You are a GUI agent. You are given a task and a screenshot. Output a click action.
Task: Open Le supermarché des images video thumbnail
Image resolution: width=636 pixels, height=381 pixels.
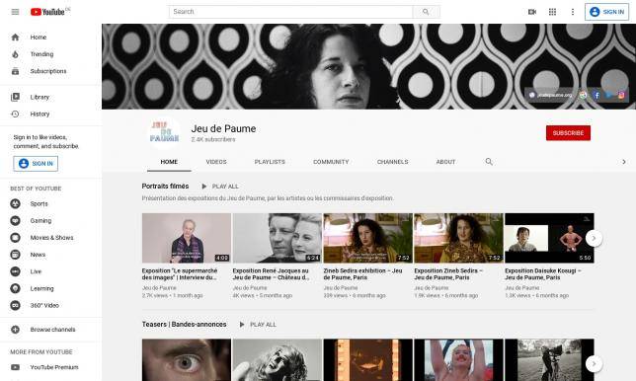coord(187,238)
